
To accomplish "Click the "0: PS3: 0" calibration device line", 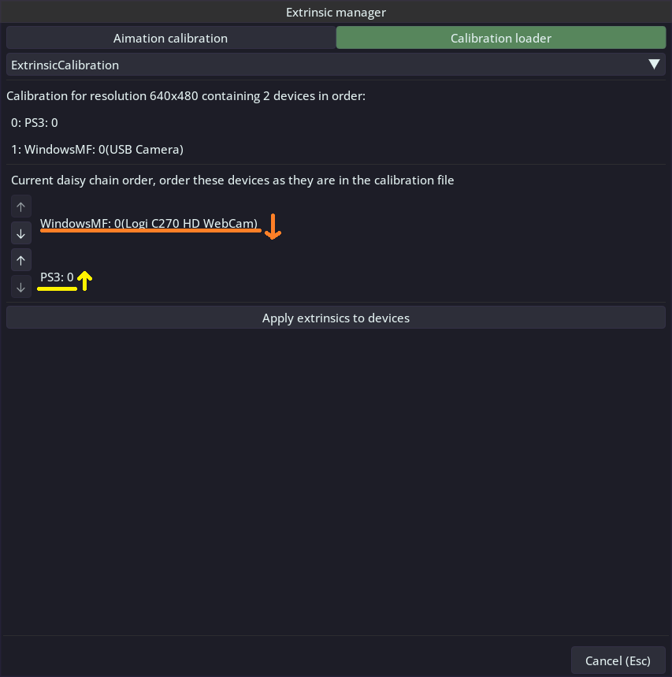I will (35, 123).
